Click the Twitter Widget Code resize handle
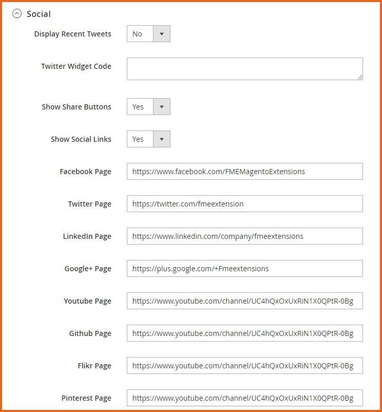382x412 pixels. click(359, 77)
